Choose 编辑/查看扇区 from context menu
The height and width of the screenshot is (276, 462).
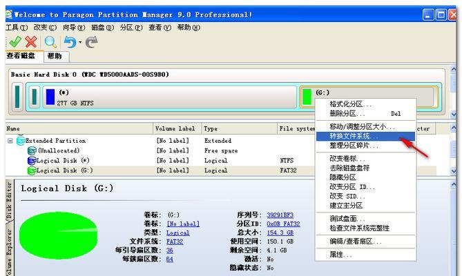point(365,241)
